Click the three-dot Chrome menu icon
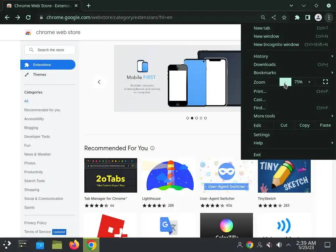The image size is (336, 252). (329, 17)
